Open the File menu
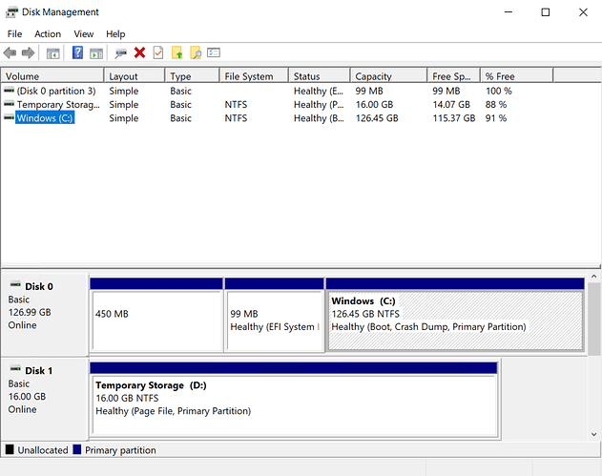 click(x=14, y=33)
